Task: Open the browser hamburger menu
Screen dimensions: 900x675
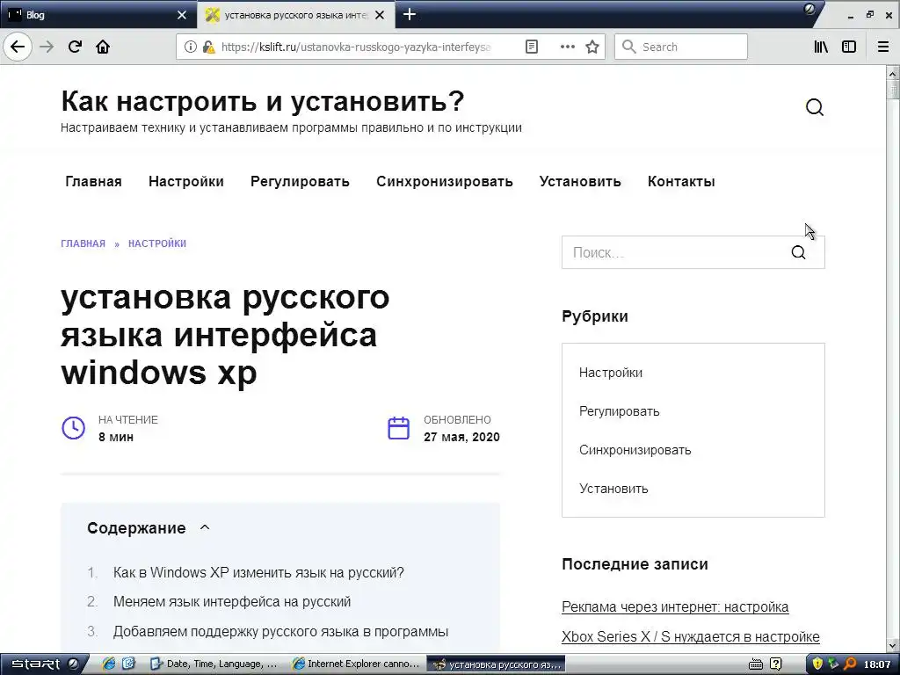Action: point(883,47)
